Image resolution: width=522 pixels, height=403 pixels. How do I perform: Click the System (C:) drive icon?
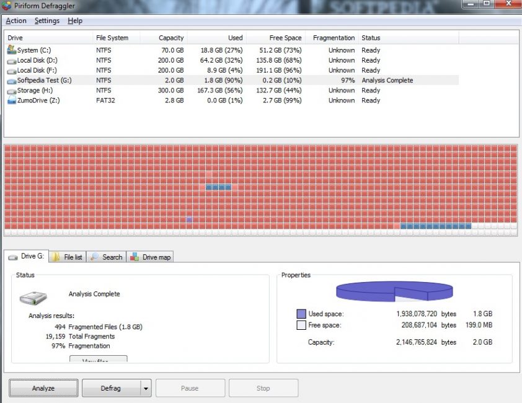[x=12, y=50]
